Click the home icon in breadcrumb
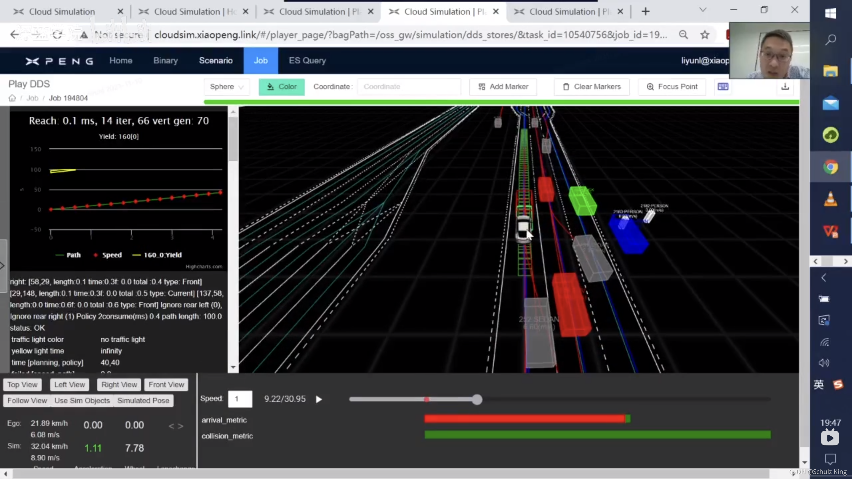Image resolution: width=852 pixels, height=479 pixels. pos(12,98)
